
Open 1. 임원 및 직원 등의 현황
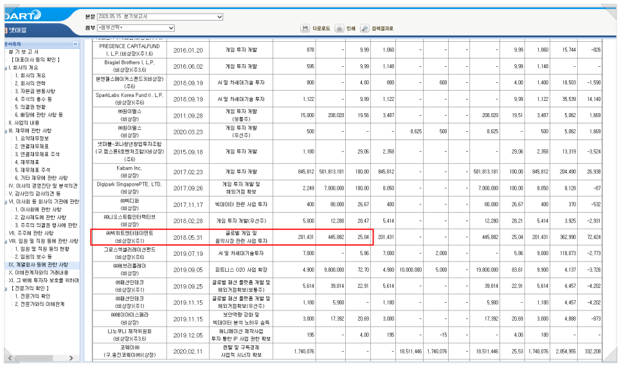42,249
